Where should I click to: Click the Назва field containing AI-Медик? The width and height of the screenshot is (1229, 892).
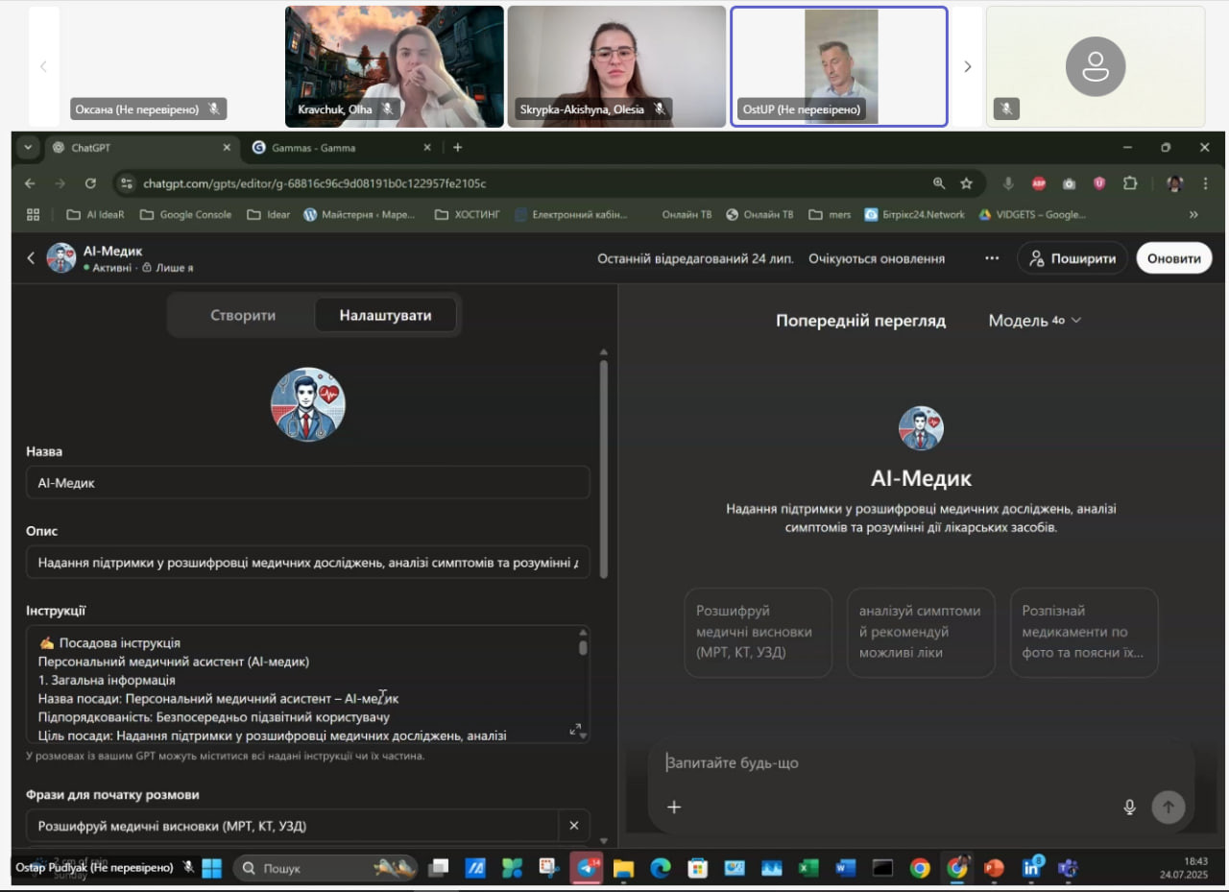[307, 483]
